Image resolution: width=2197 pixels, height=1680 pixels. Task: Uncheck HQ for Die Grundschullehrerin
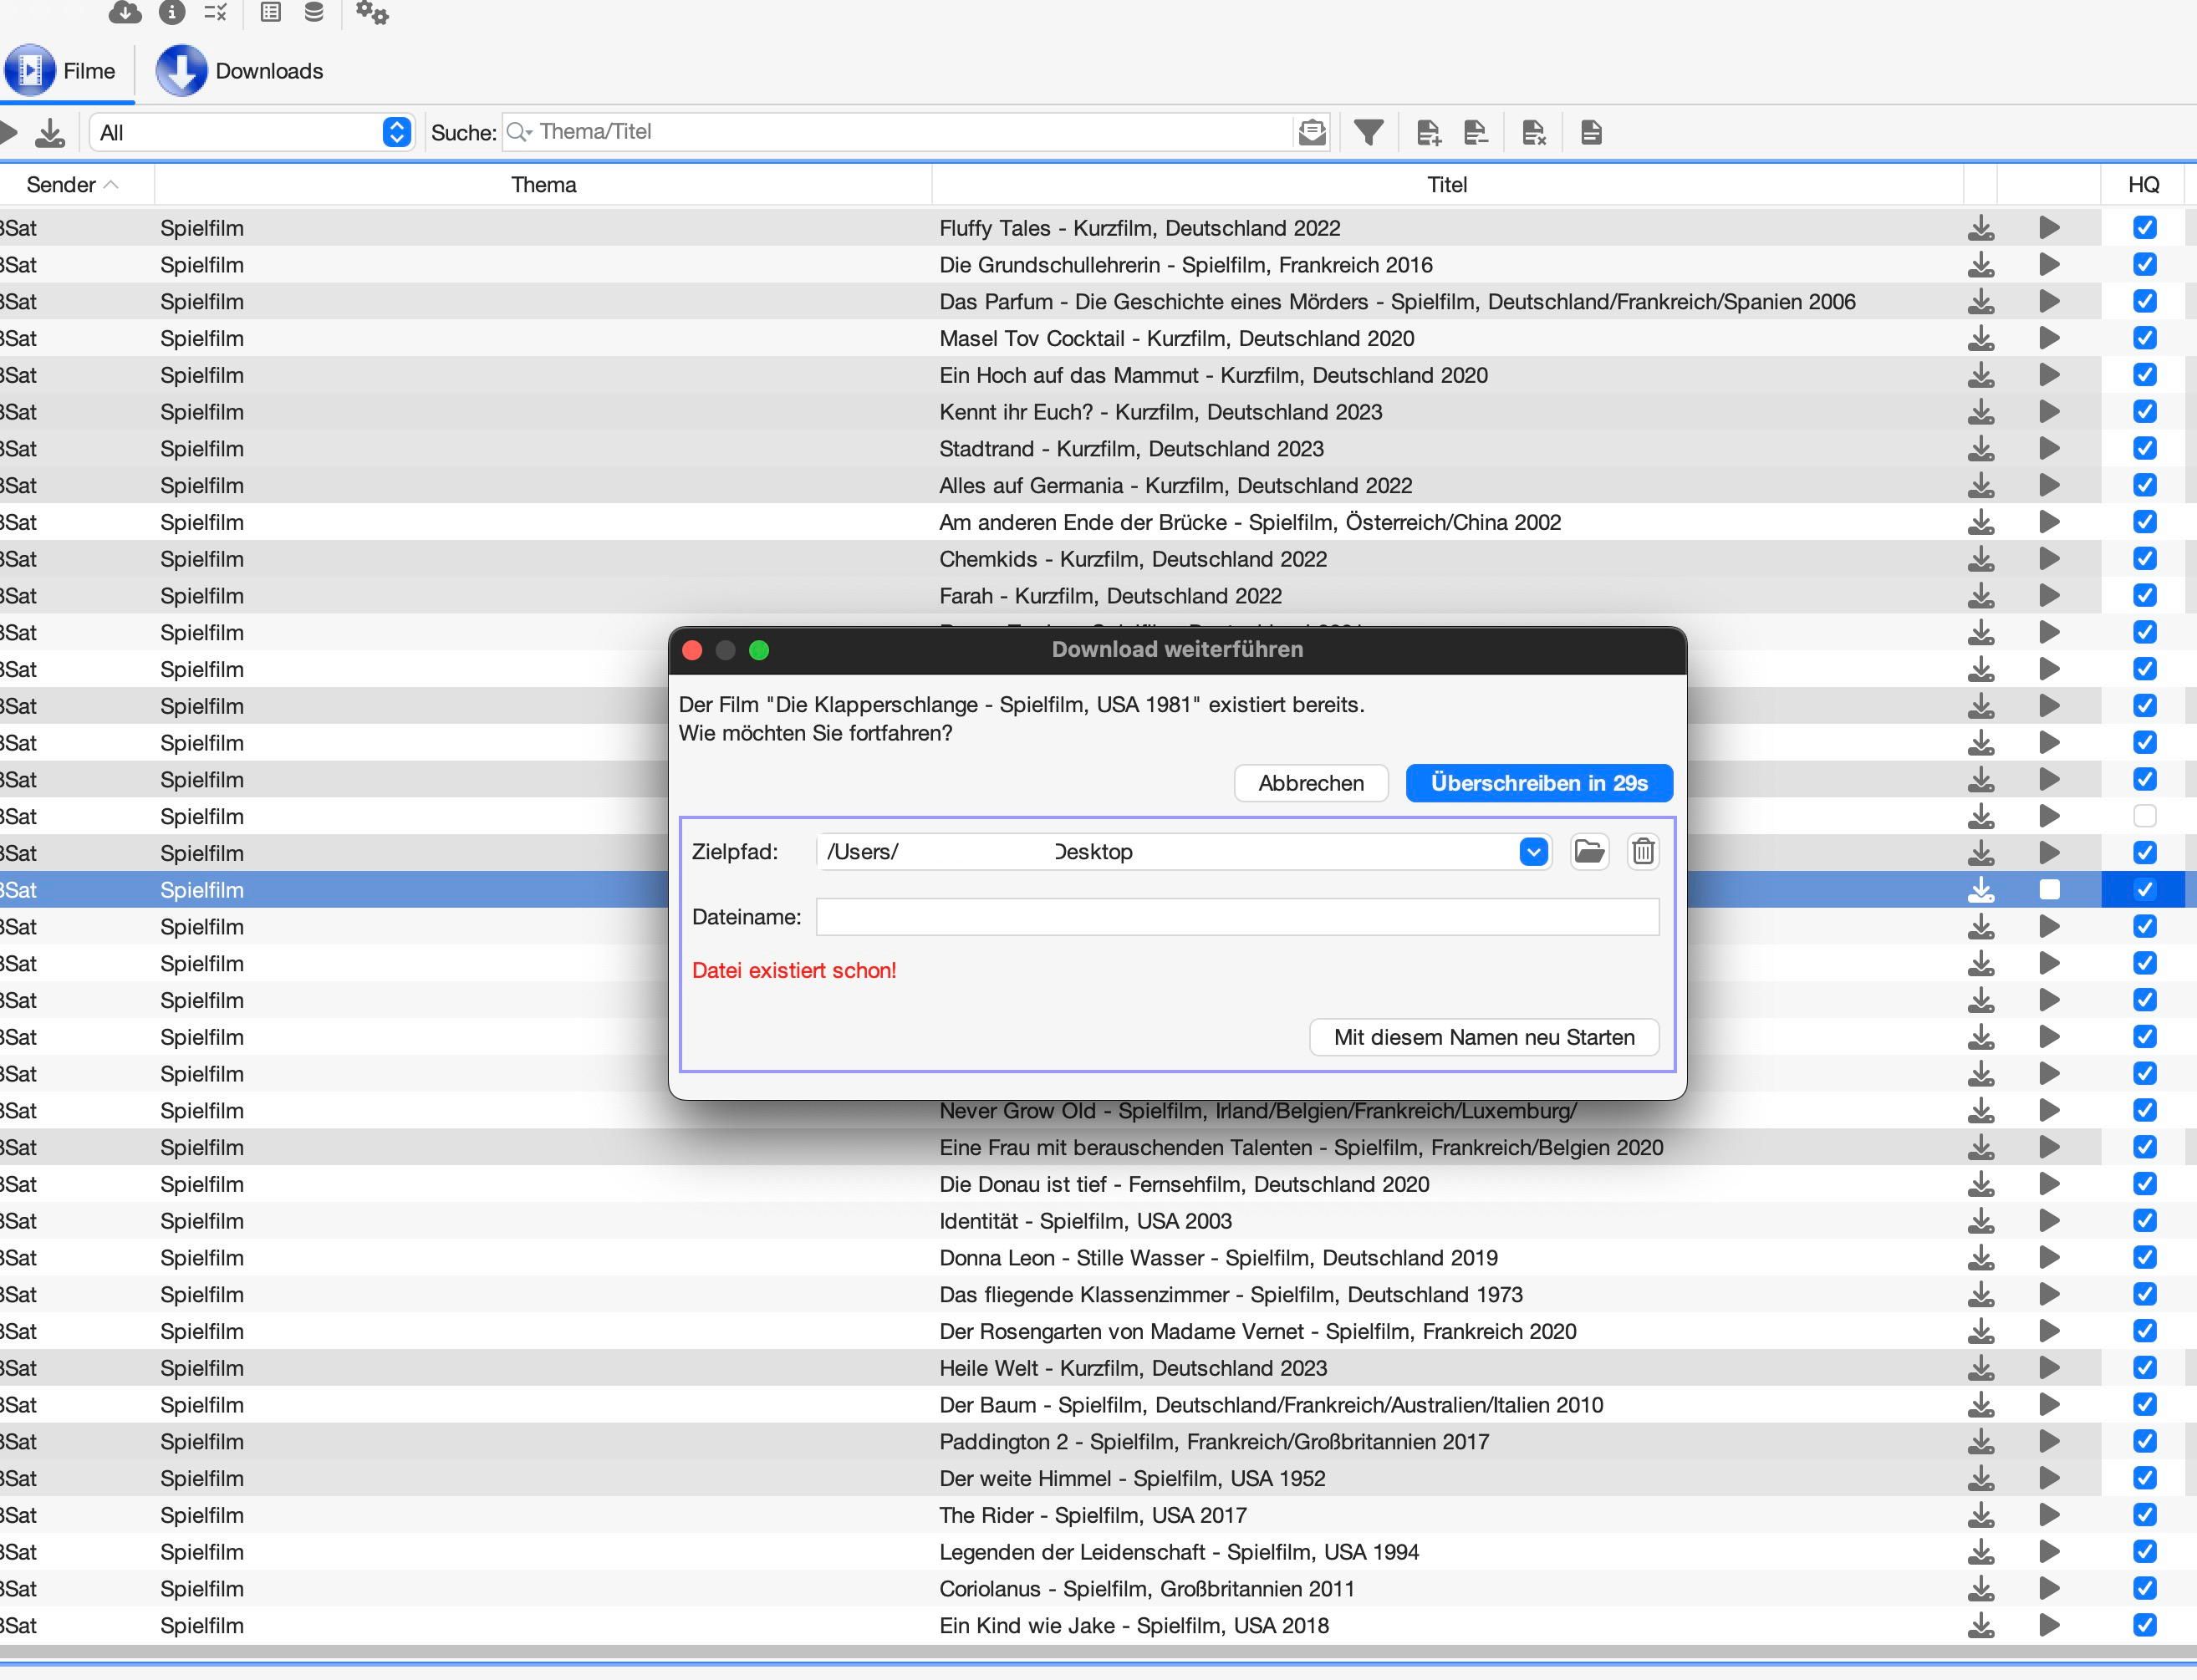tap(2144, 265)
